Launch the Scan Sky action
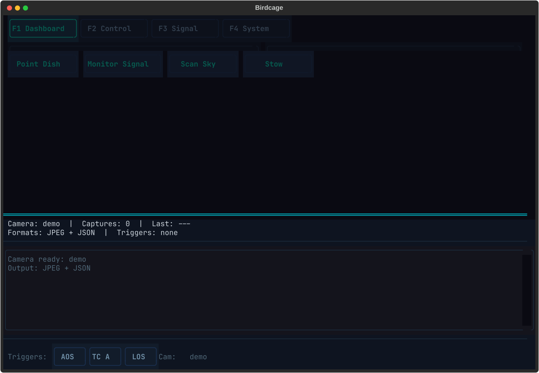 pyautogui.click(x=203, y=64)
